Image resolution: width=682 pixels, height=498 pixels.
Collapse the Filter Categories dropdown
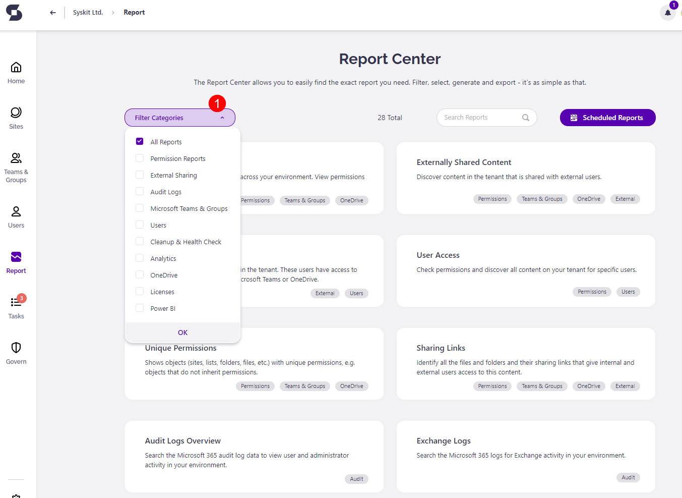tap(180, 117)
